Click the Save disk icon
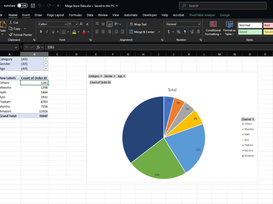The height and width of the screenshot is (204, 273). point(33,6)
